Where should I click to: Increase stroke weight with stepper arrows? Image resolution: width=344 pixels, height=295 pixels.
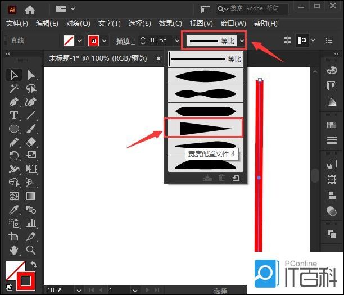click(143, 38)
